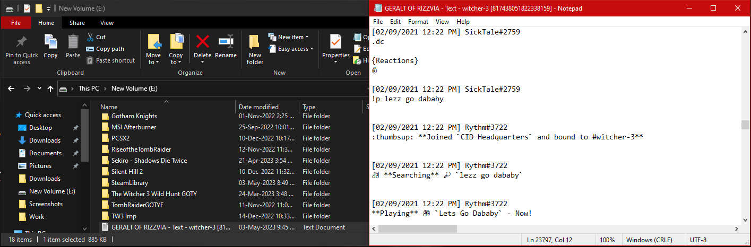This screenshot has height=247, width=751.
Task: Go forward with the right arrow
Action: 27,89
